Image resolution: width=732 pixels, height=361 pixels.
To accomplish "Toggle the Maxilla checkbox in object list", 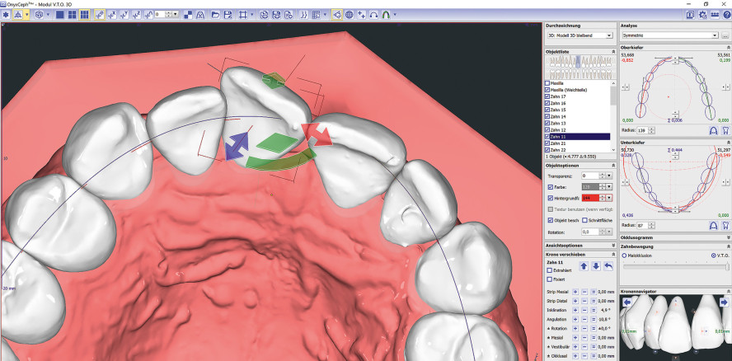I will 547,83.
